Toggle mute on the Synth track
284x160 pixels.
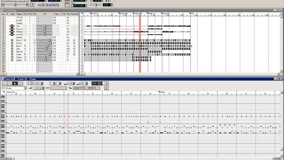(64, 54)
